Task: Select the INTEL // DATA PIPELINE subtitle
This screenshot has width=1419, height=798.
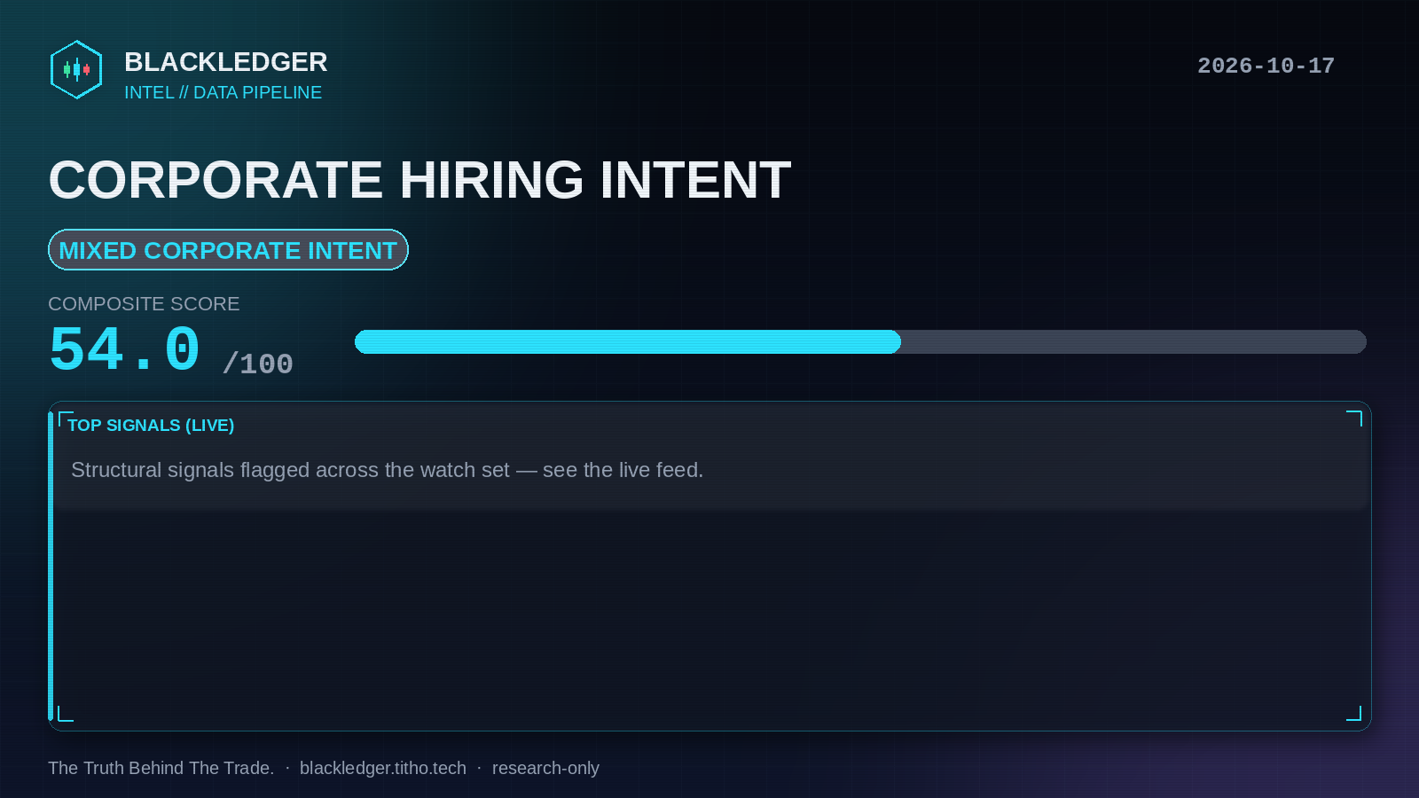Action: pos(223,92)
